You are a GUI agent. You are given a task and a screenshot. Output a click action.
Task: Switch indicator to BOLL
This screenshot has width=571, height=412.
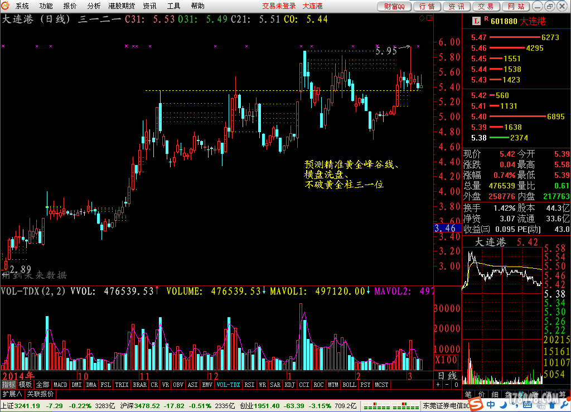350,385
